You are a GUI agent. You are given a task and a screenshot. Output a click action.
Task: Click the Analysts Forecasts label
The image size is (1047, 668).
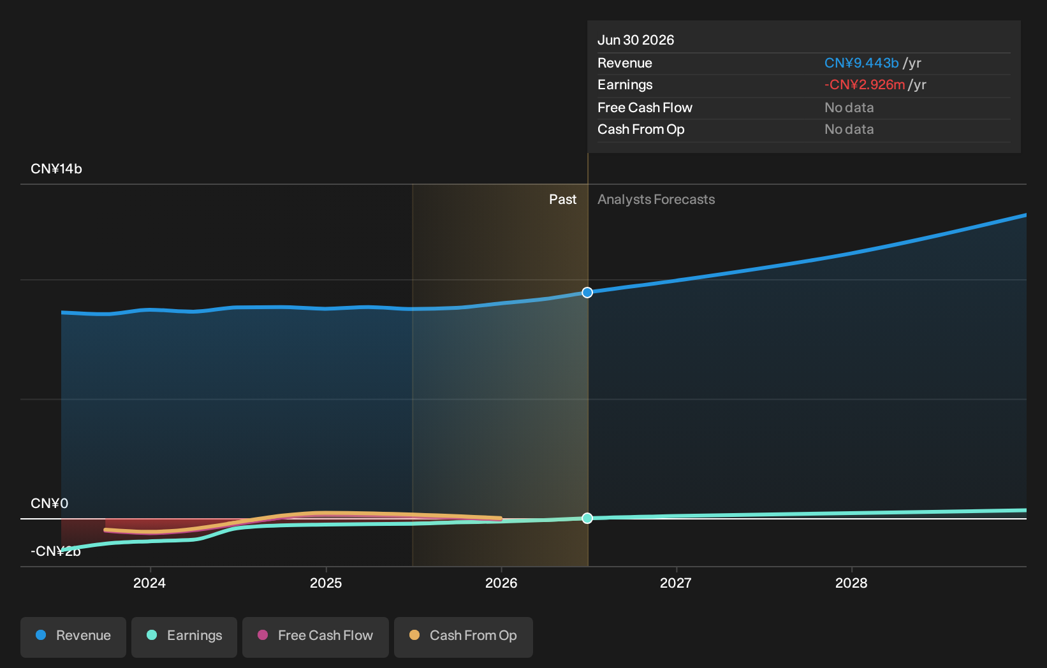pyautogui.click(x=656, y=200)
